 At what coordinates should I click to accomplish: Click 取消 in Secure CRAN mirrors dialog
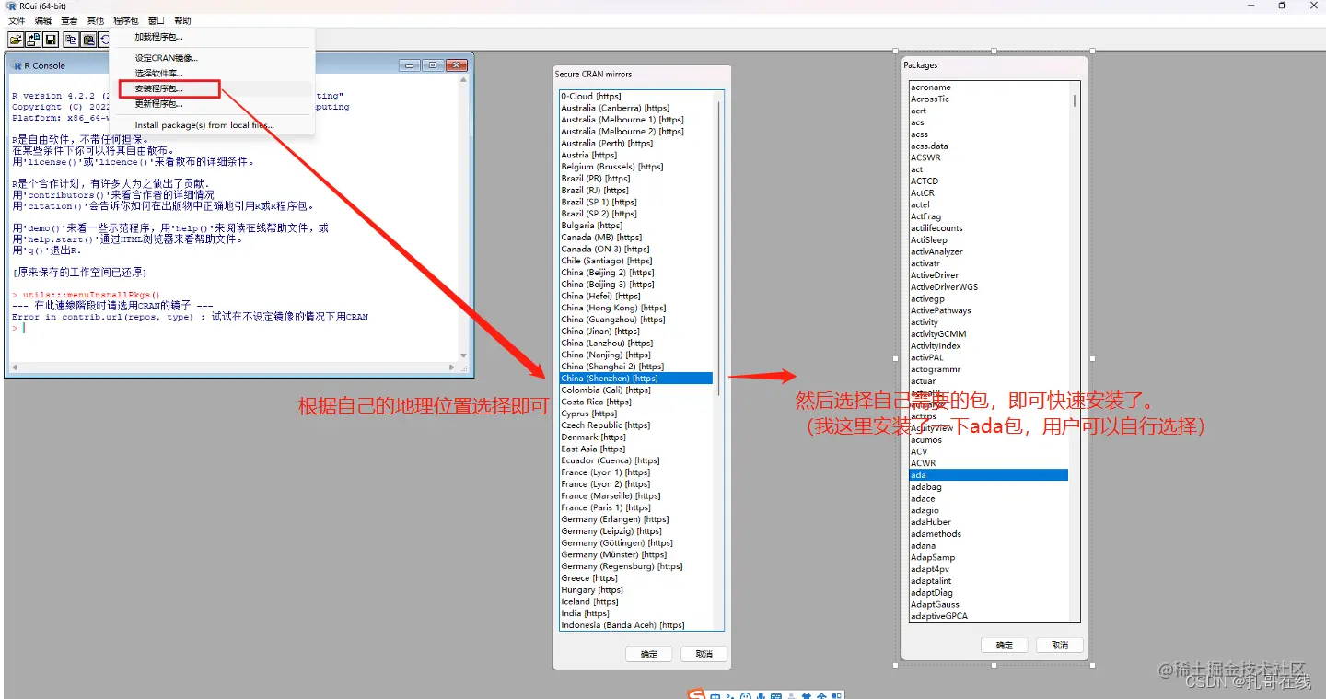704,654
